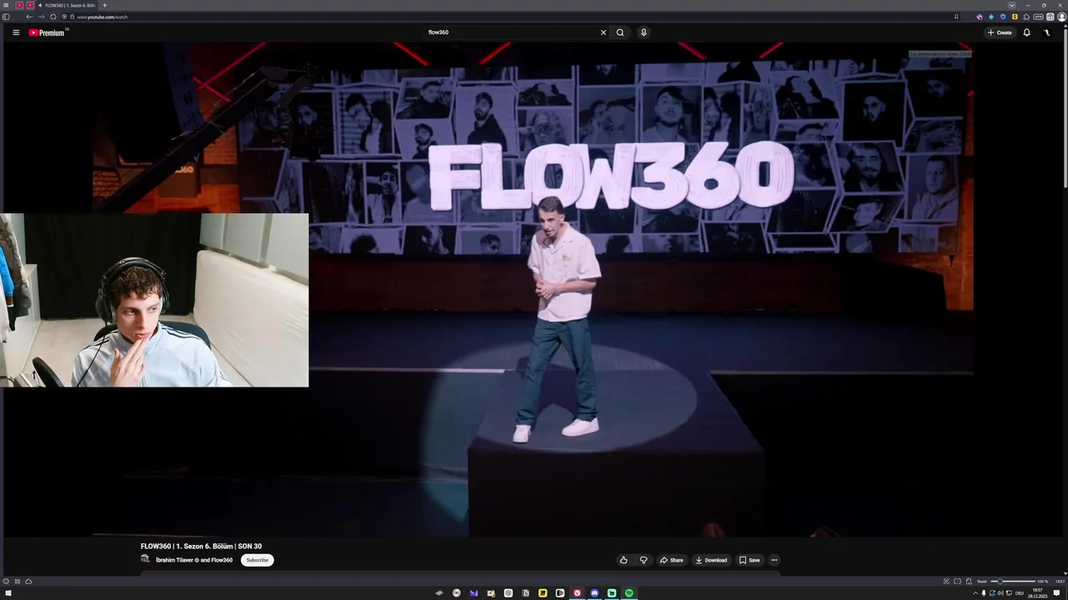Screen dimensions: 1068x600
Task: Open the YouTube account avatar menu
Action: pyautogui.click(x=1047, y=32)
